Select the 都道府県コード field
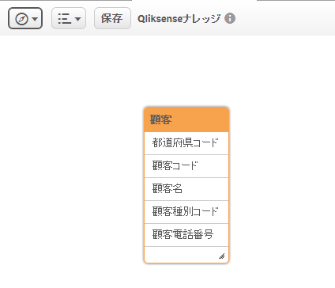Screen dimensions: 335x288 tap(186, 143)
